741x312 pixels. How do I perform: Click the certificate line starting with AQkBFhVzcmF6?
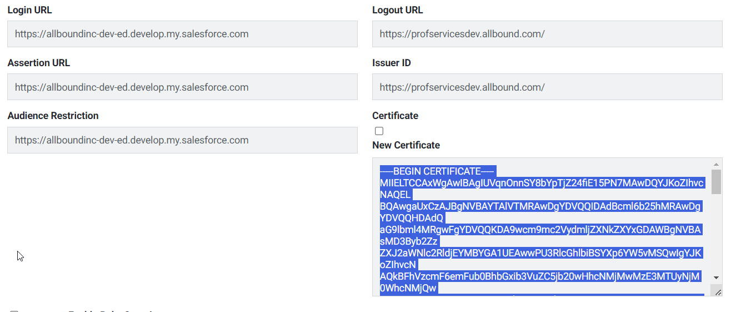pos(541,276)
